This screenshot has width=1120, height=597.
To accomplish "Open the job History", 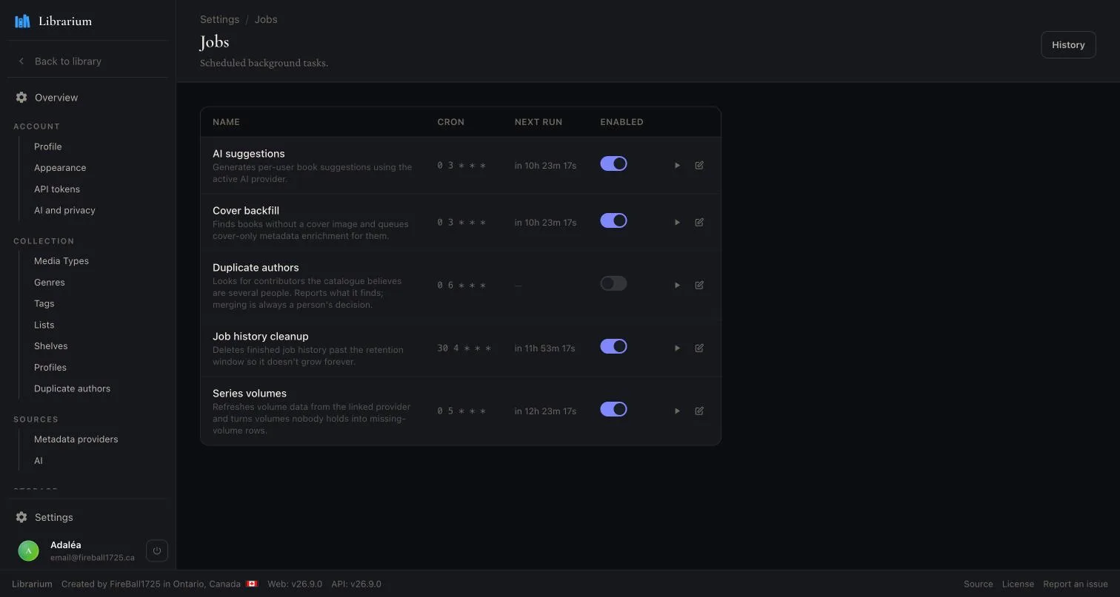I will click(x=1068, y=45).
